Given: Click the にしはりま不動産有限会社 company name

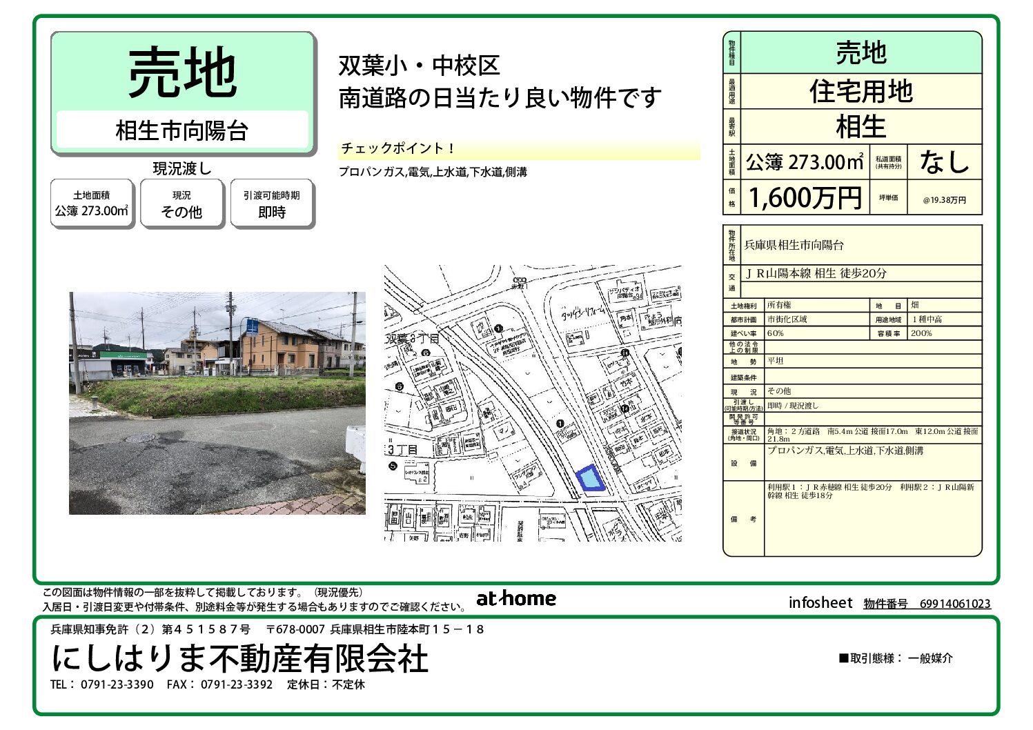Looking at the screenshot, I should (x=239, y=658).
